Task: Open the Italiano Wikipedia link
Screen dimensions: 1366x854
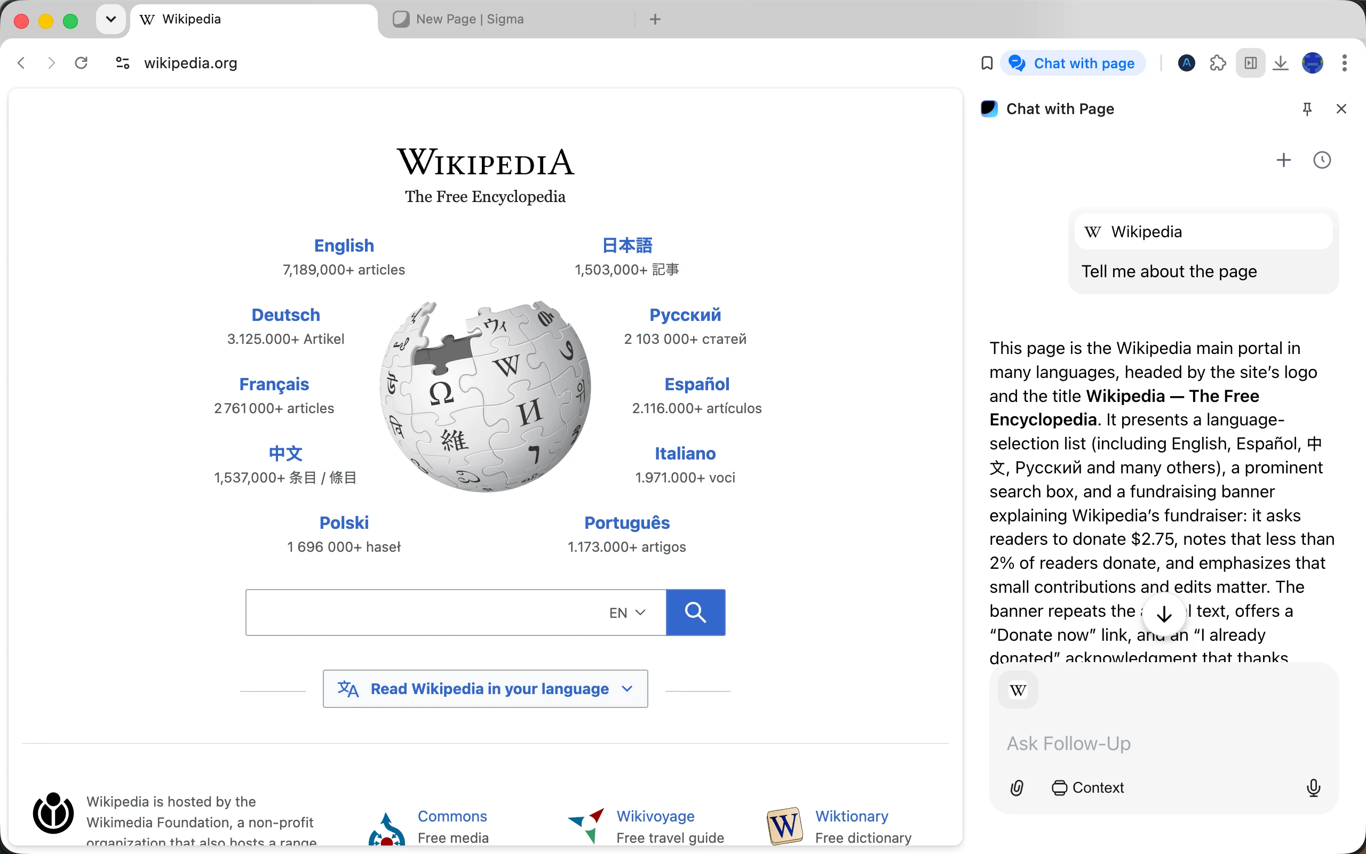Action: point(685,454)
